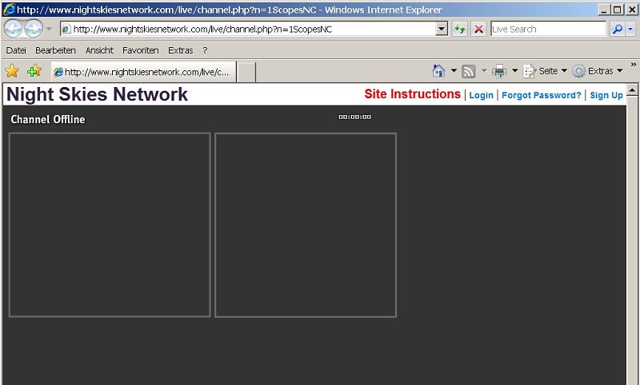Click Add to Favorites star-plus icon

point(34,71)
